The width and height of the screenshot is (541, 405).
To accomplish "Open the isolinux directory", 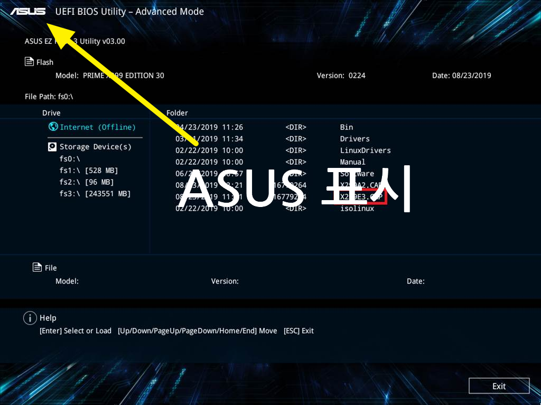I will (x=358, y=208).
